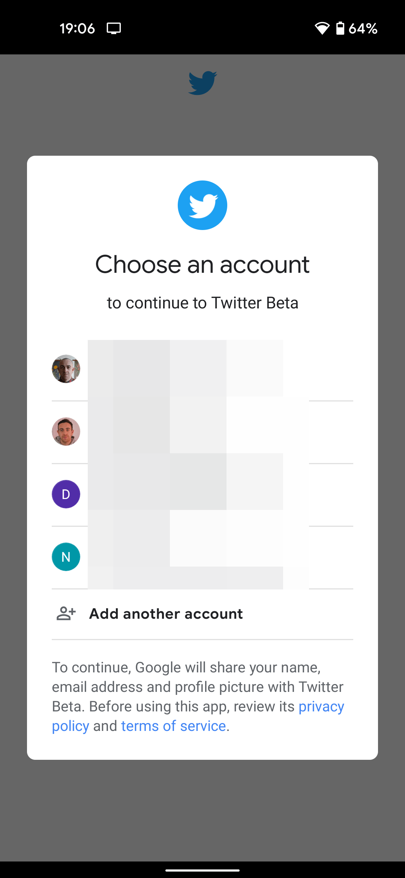
Task: Select the first account's profile photo
Action: click(x=66, y=369)
